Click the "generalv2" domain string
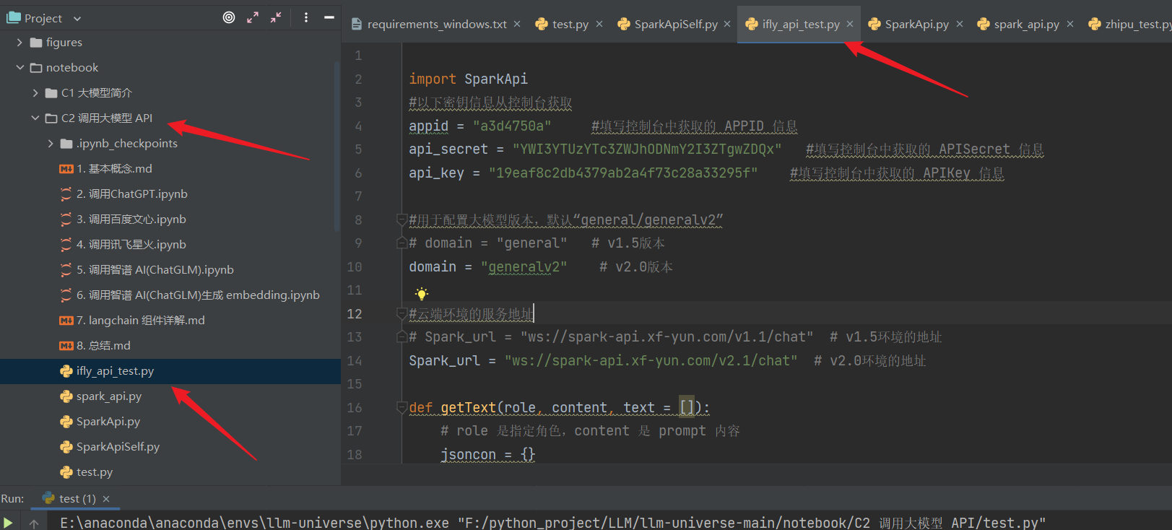This screenshot has height=530, width=1172. tap(524, 267)
